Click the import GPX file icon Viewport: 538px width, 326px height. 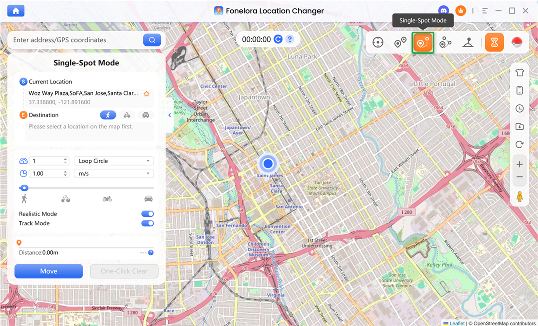click(x=520, y=127)
